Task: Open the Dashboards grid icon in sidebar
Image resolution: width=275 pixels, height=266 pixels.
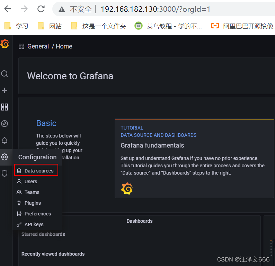Action: click(5, 107)
